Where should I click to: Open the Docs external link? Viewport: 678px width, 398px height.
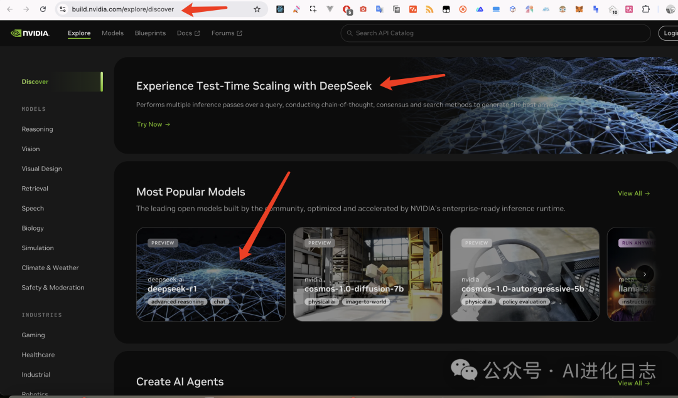coord(188,33)
